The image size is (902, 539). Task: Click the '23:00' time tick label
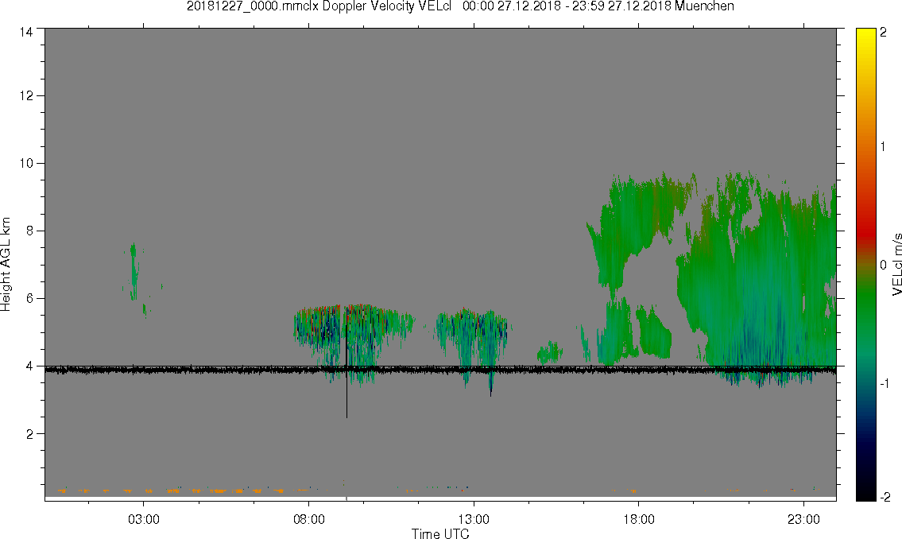point(803,519)
